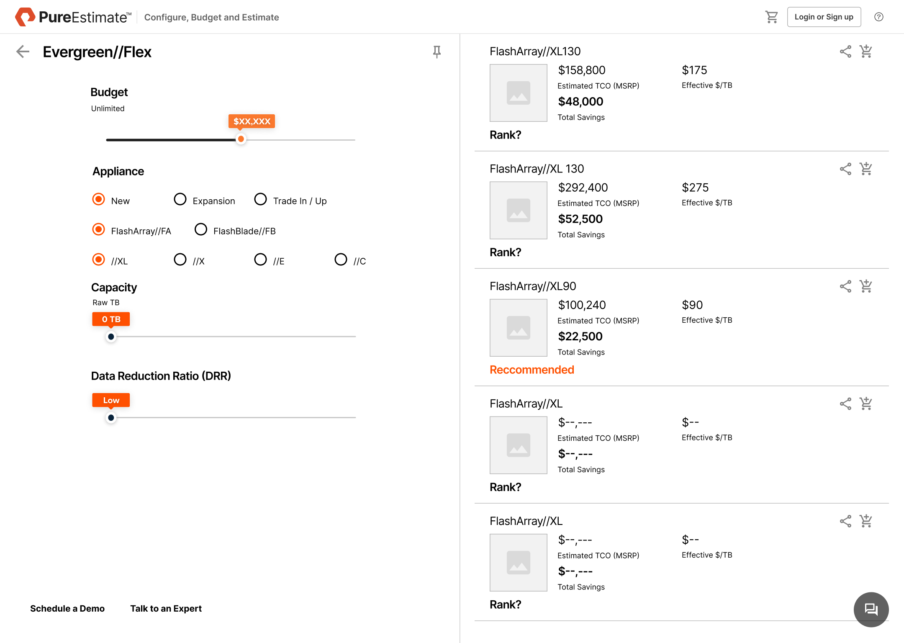Click Login or Sign up button
The image size is (904, 643).
point(824,17)
